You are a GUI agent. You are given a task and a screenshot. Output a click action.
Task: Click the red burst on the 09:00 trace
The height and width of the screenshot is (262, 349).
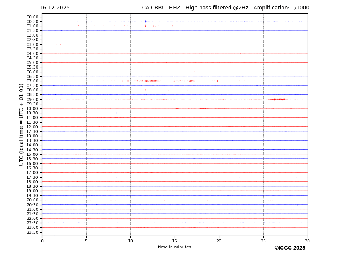click(277, 99)
